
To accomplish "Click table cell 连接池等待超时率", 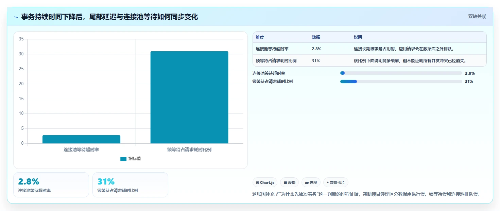I will pos(272,49).
